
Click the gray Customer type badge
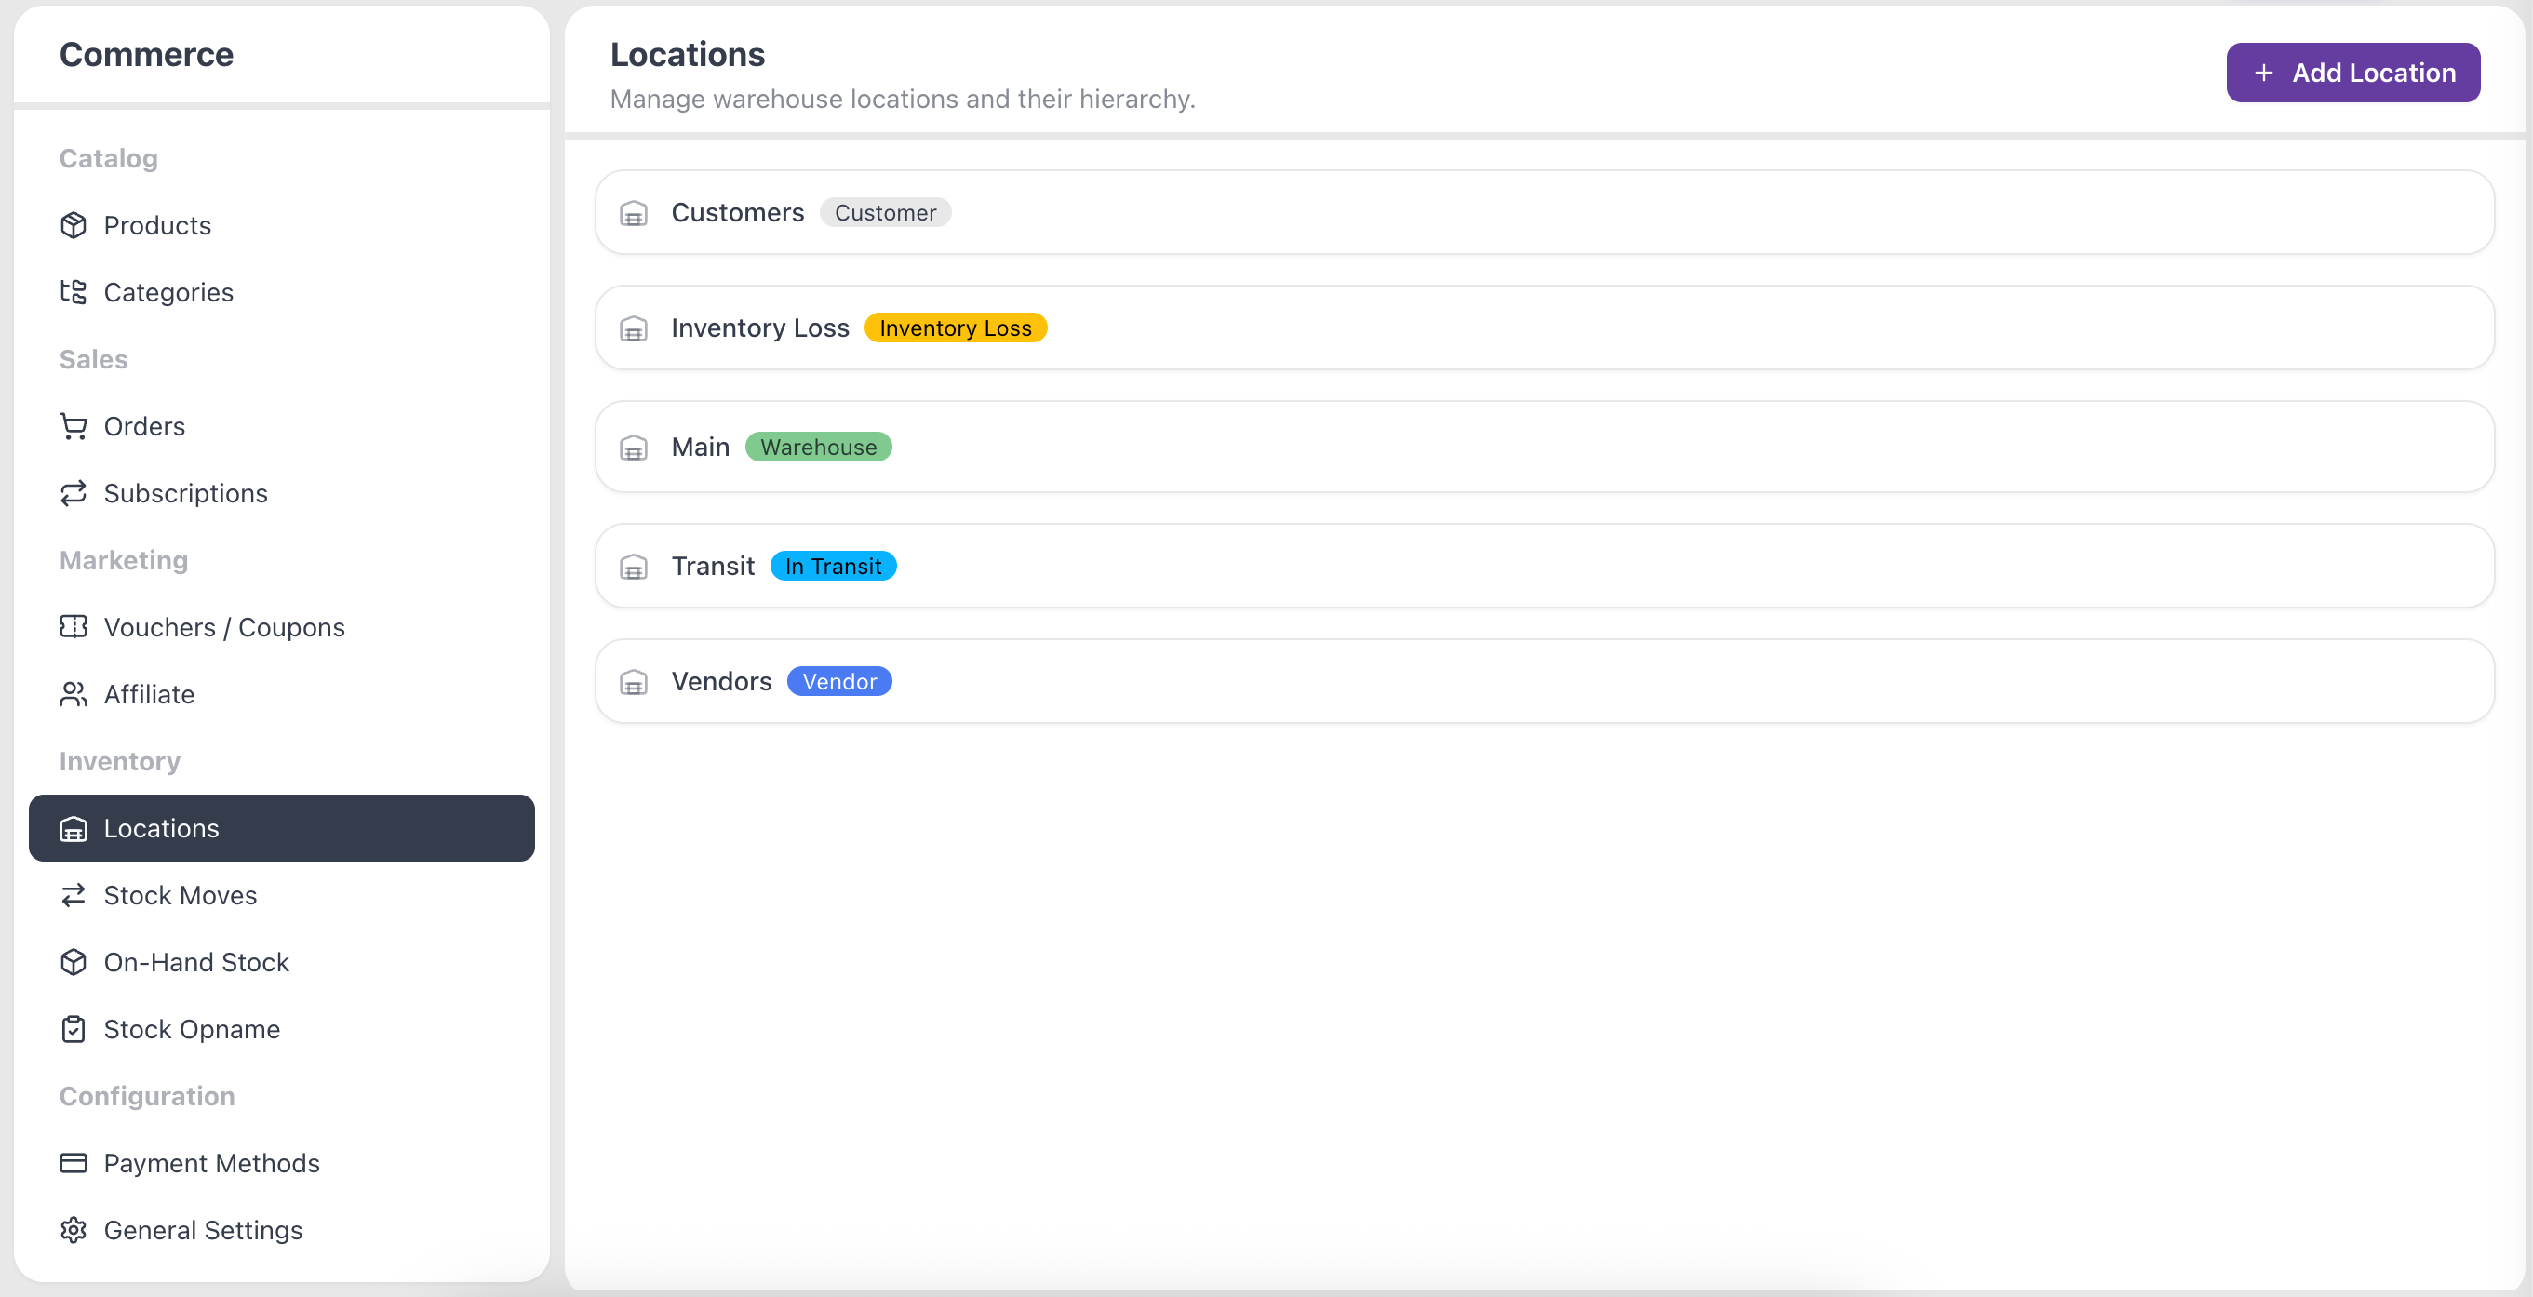[885, 212]
